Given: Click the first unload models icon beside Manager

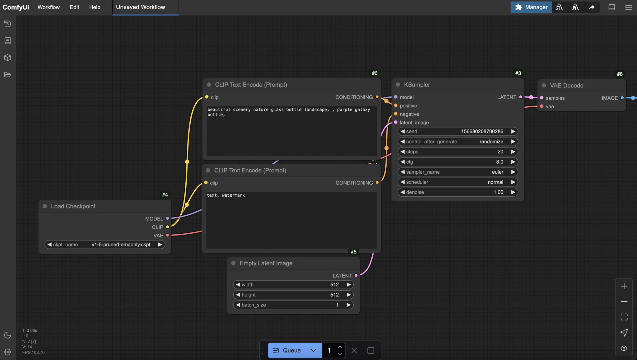Looking at the screenshot, I should 560,7.
